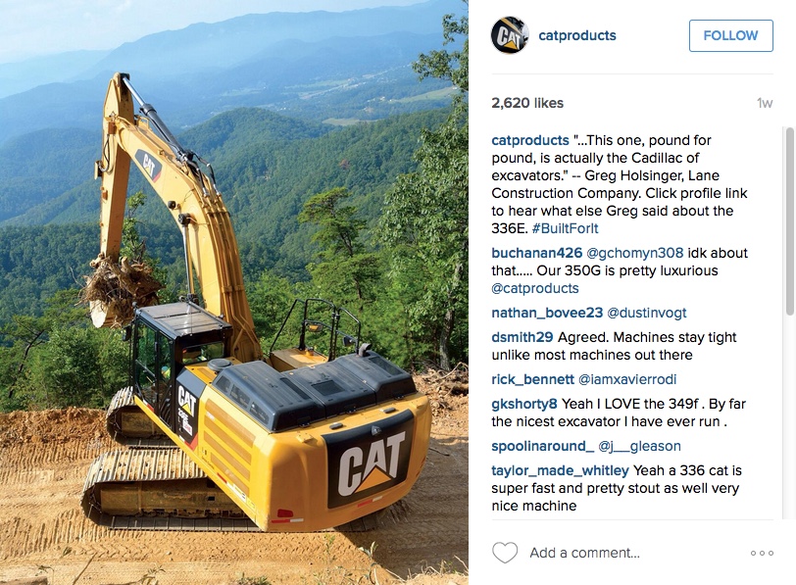Click the comments scrollbar thumb

(789, 221)
